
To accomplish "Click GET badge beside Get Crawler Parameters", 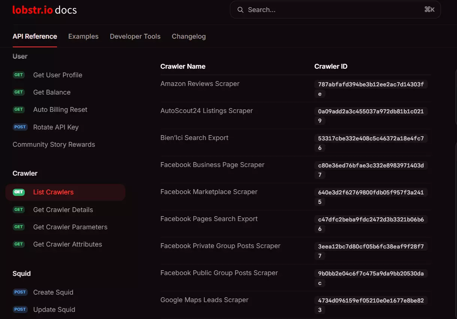I will 19,227.
